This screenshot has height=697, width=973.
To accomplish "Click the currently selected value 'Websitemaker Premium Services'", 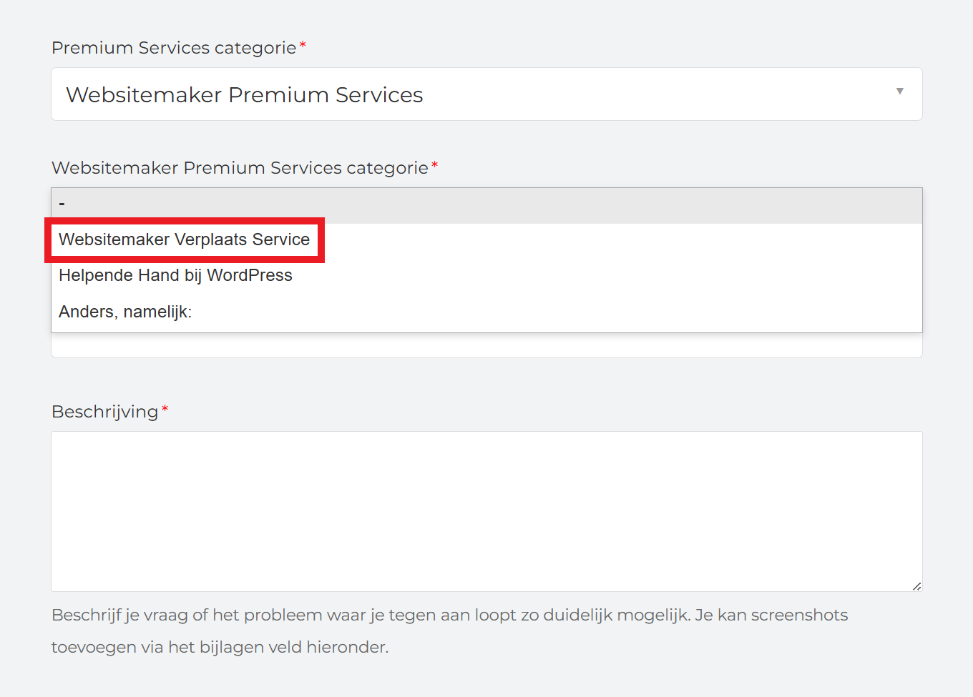I will pos(244,94).
